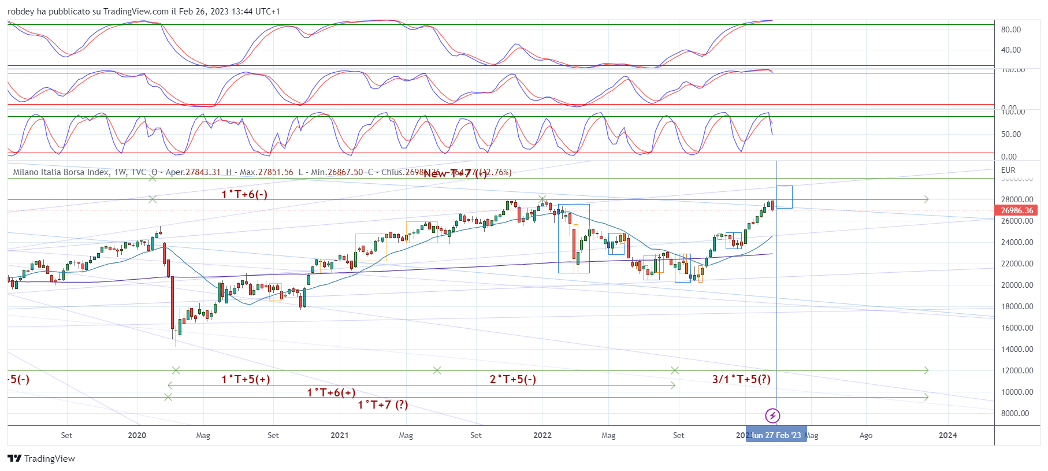Click the Ago time axis label
1048x471 pixels.
point(866,435)
